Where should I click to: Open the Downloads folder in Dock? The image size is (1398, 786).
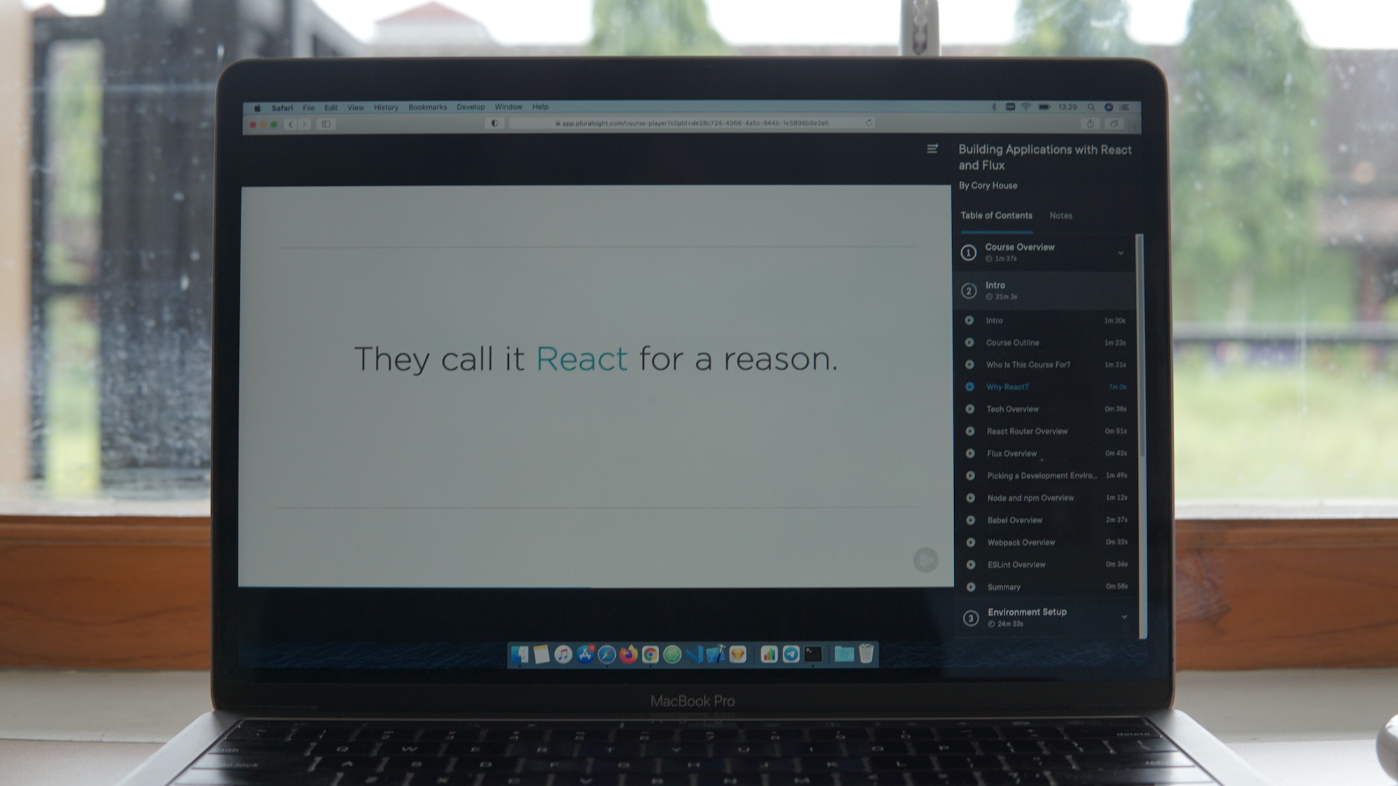coord(844,654)
